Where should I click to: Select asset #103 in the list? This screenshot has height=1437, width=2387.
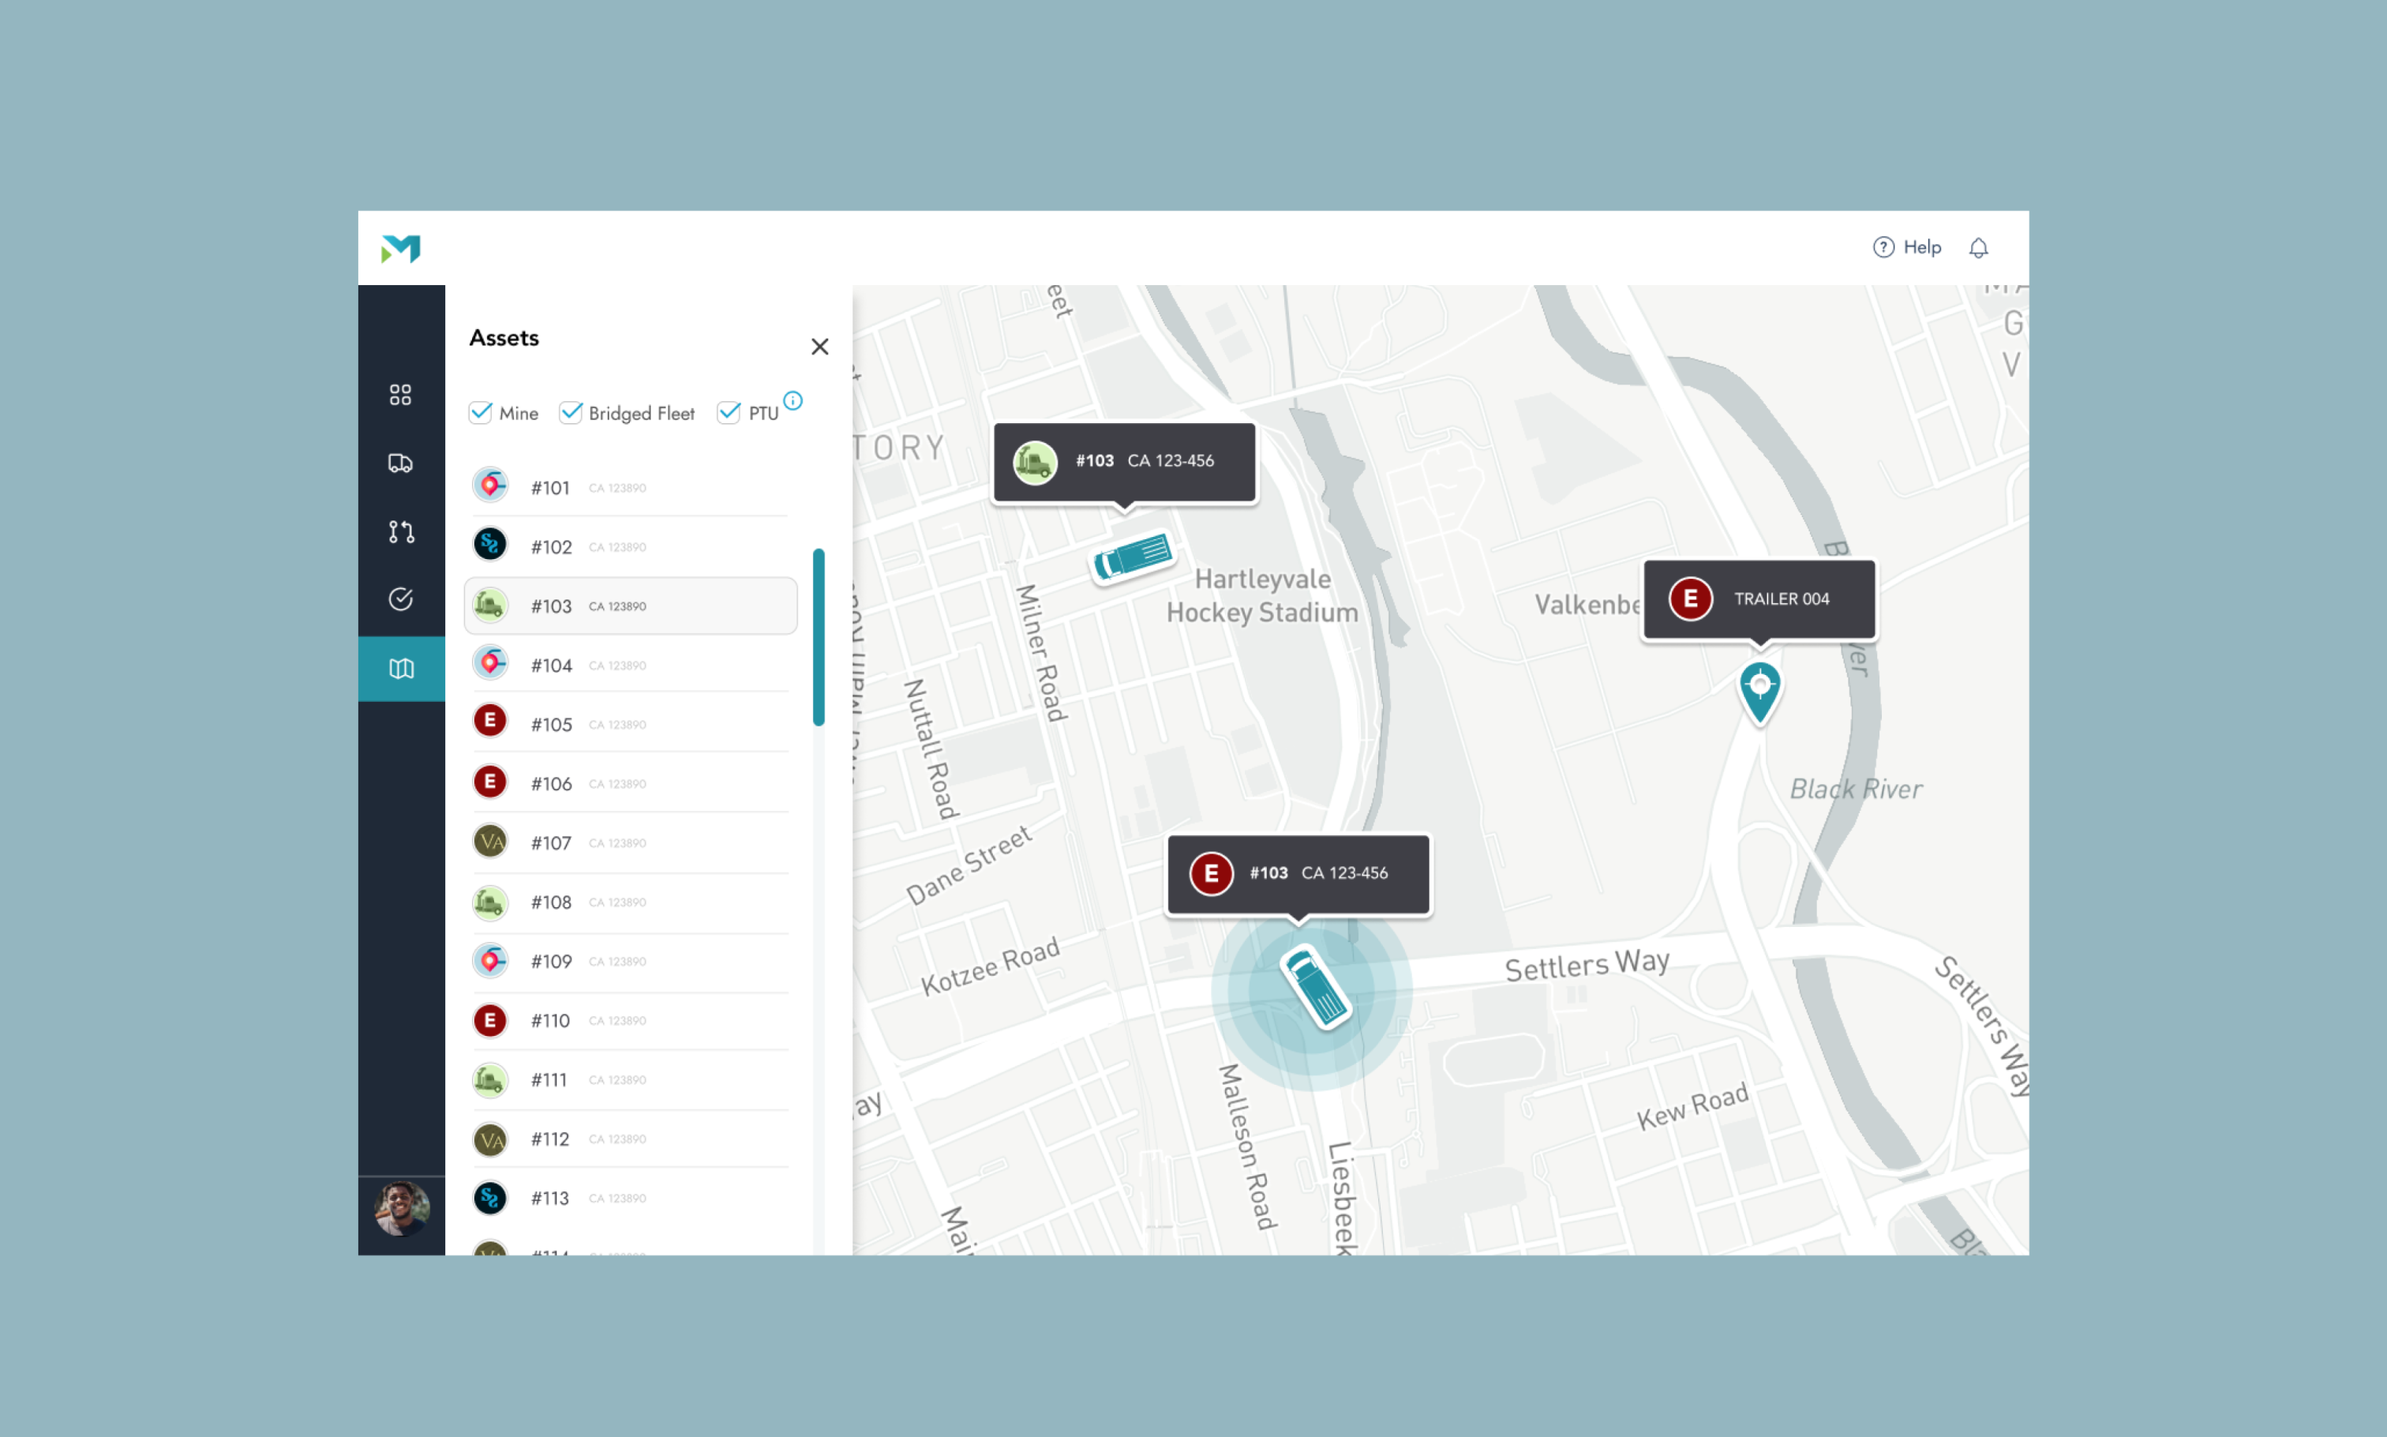pyautogui.click(x=630, y=606)
